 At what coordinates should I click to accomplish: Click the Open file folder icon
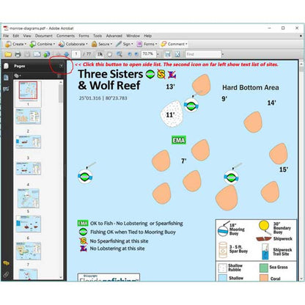coord(8,54)
